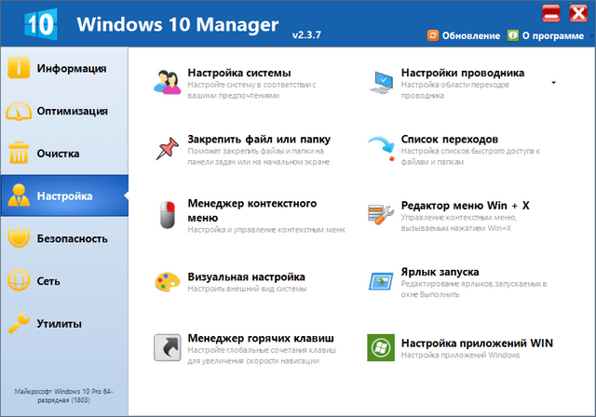The height and width of the screenshot is (417, 596).
Task: Click the paint palette icon
Action: point(168,282)
